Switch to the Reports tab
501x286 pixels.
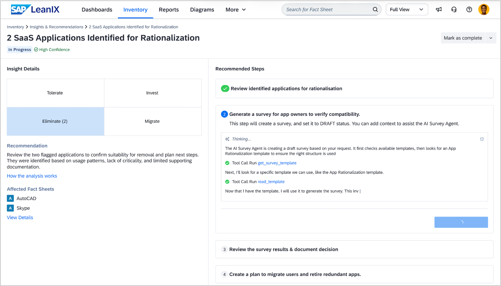click(x=169, y=10)
